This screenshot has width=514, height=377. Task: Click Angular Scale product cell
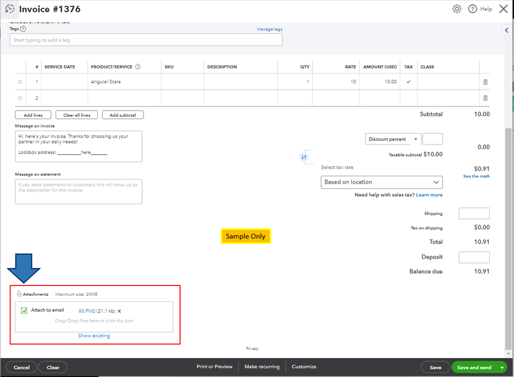tap(125, 82)
